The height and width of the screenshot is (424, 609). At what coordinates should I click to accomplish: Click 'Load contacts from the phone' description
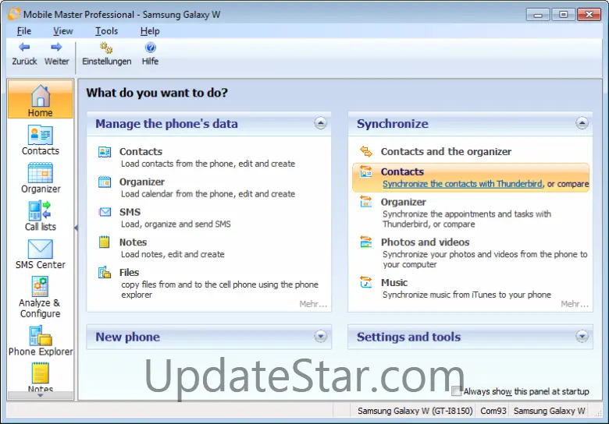coord(208,164)
